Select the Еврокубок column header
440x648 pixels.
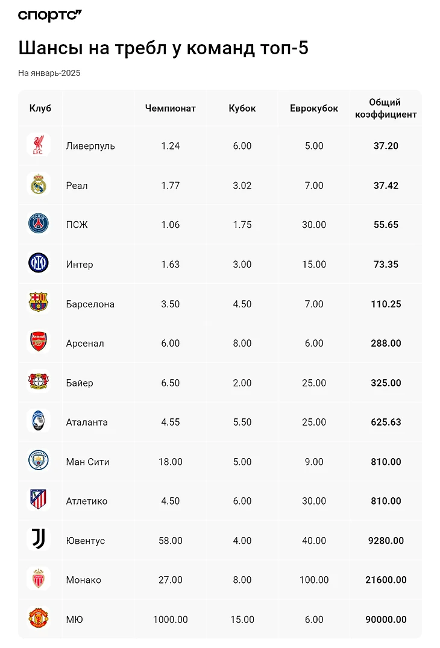[x=314, y=109]
